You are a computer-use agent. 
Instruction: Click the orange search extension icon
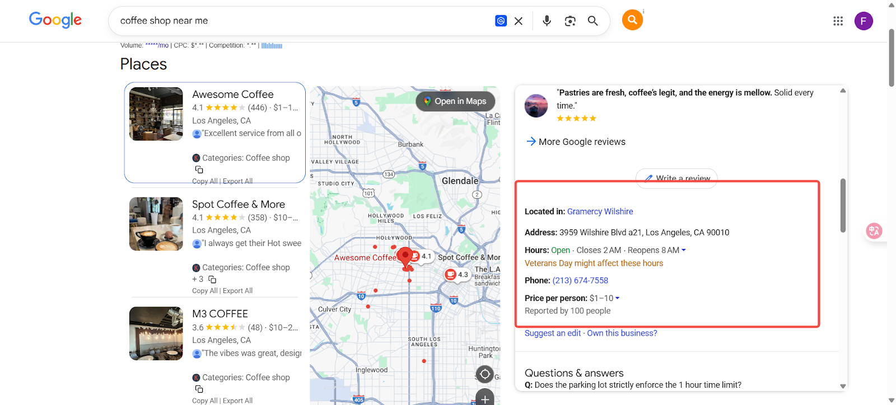632,20
